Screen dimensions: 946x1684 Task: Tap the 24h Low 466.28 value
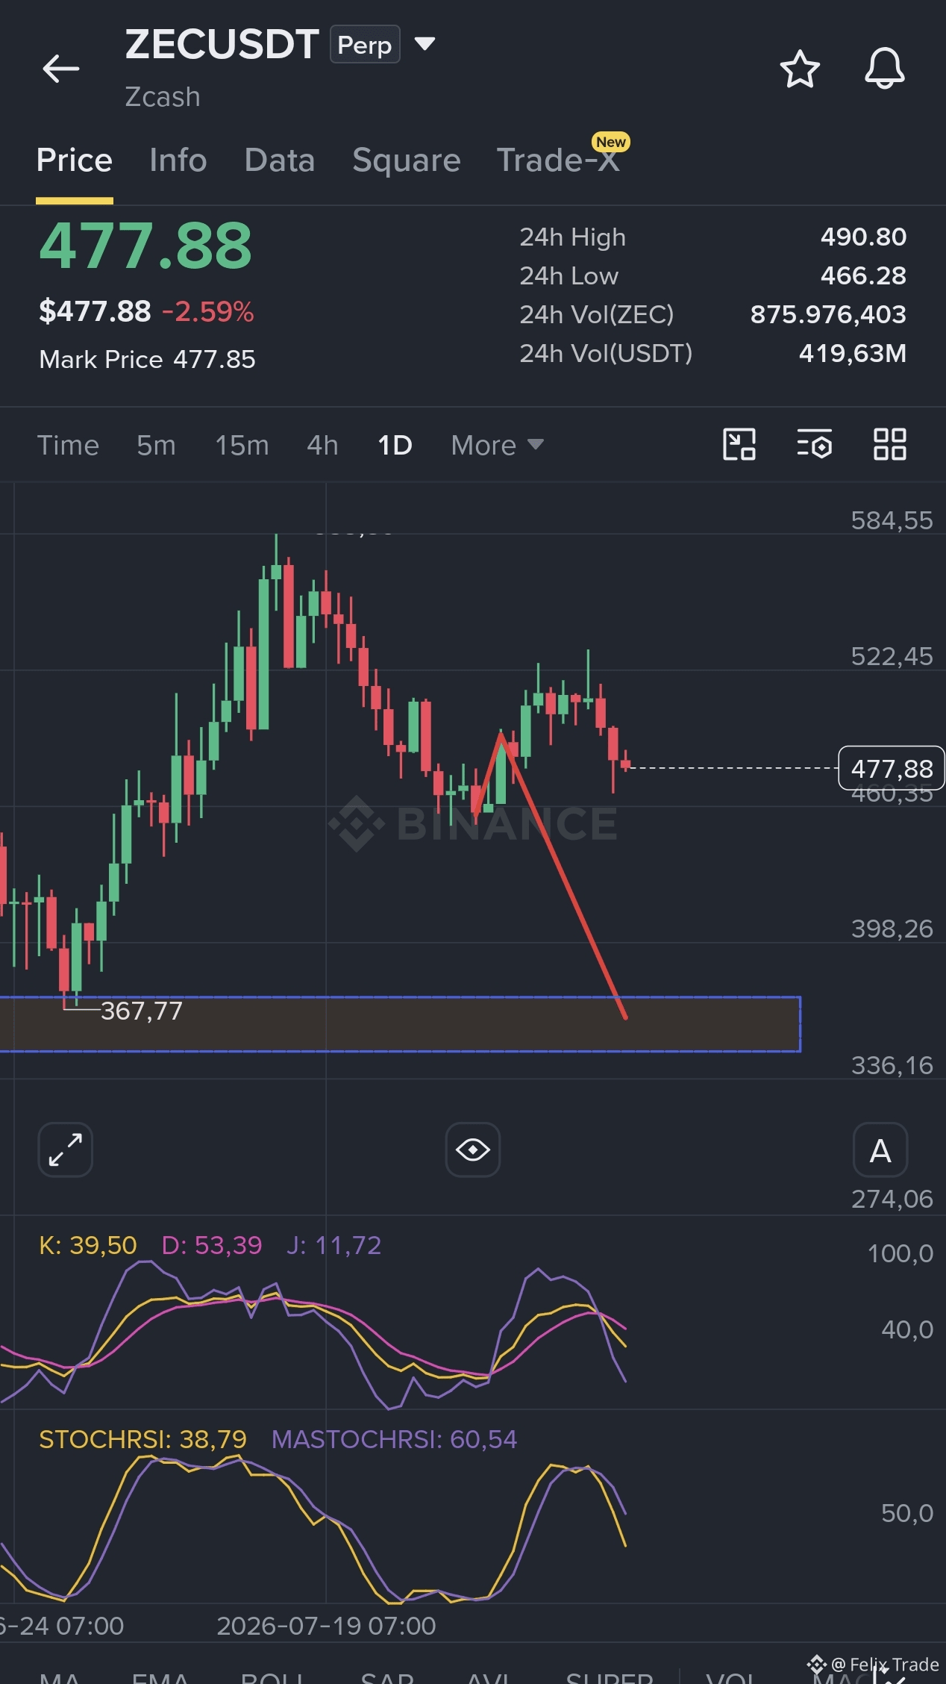point(863,276)
